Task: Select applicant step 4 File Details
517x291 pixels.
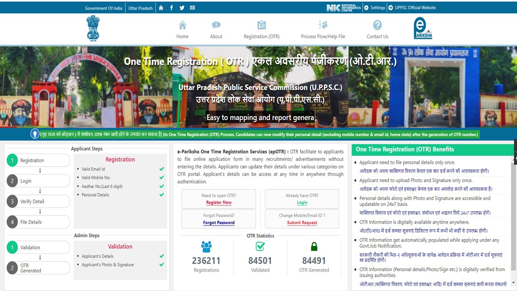Action: (38, 222)
